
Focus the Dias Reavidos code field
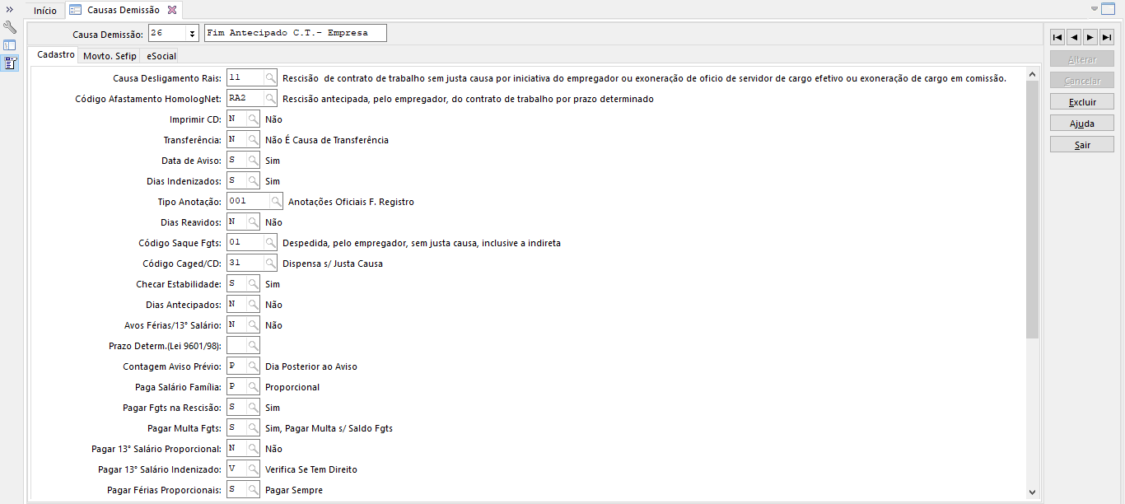236,222
